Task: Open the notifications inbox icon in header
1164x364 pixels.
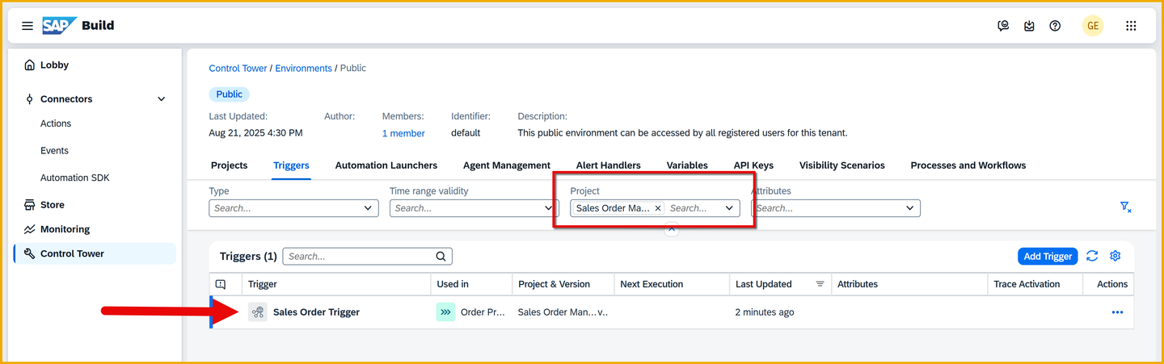Action: point(1029,26)
